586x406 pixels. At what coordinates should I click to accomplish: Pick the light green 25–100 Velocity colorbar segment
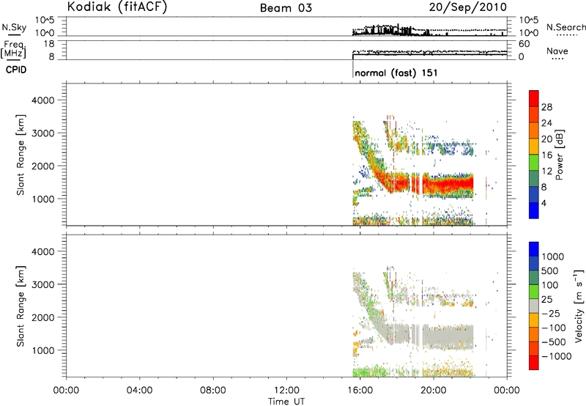(534, 292)
